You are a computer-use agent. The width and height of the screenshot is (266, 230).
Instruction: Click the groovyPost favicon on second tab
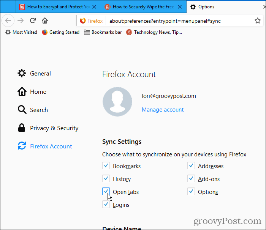coord(108,7)
